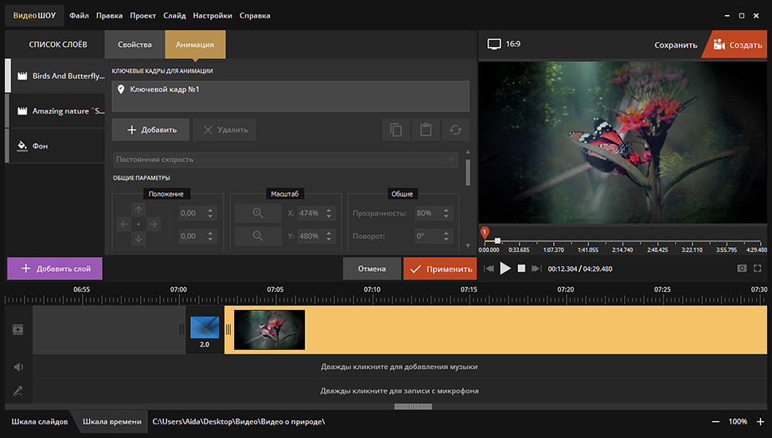Click the Применить button
The height and width of the screenshot is (438, 772).
point(440,269)
